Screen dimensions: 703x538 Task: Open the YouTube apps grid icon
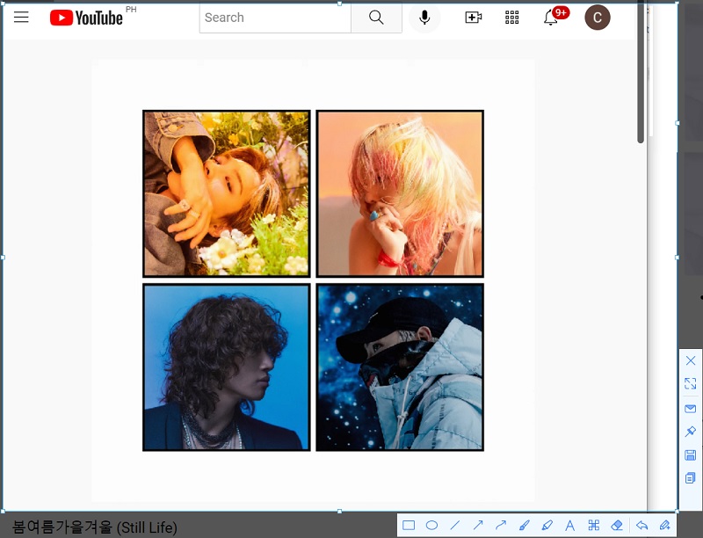click(511, 18)
